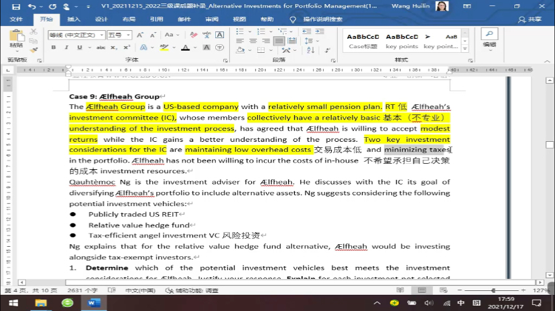Click the 共享 (Share) button

coord(530,19)
